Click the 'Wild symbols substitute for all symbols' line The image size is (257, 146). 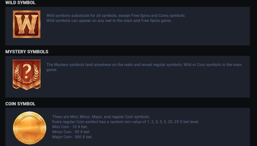[x=116, y=15]
